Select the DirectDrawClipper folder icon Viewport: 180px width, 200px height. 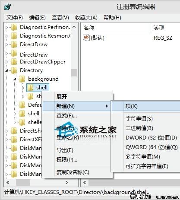click(x=14, y=62)
